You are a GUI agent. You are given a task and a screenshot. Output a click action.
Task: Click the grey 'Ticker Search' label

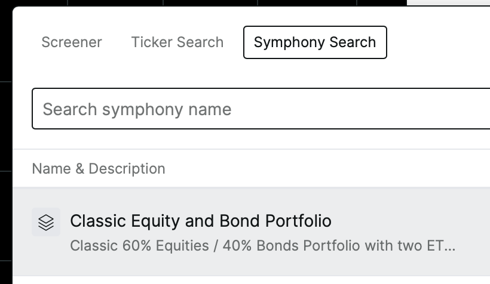coord(177,42)
